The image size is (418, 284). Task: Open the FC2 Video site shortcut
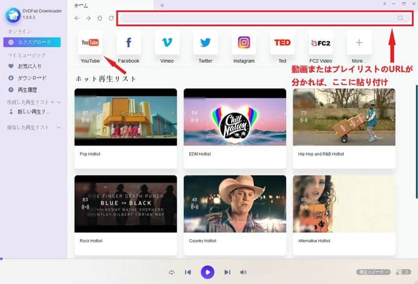click(x=321, y=42)
